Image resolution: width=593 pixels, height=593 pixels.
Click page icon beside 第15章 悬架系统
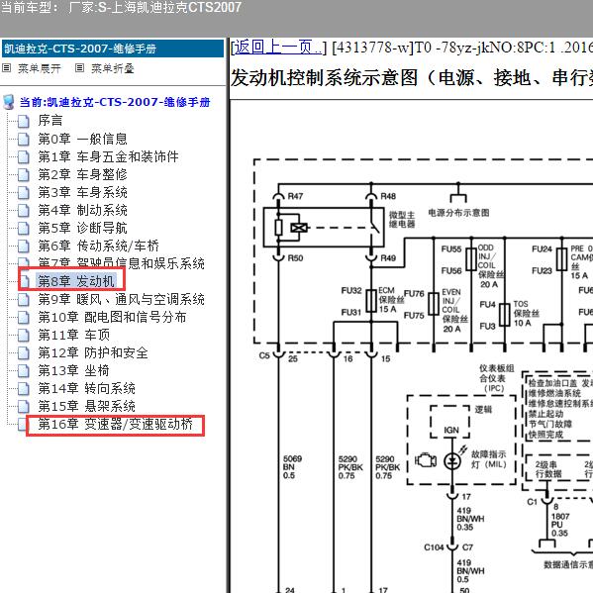(24, 407)
